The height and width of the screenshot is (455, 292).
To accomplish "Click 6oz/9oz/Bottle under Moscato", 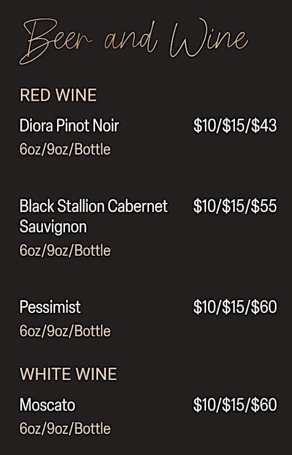I will point(65,429).
